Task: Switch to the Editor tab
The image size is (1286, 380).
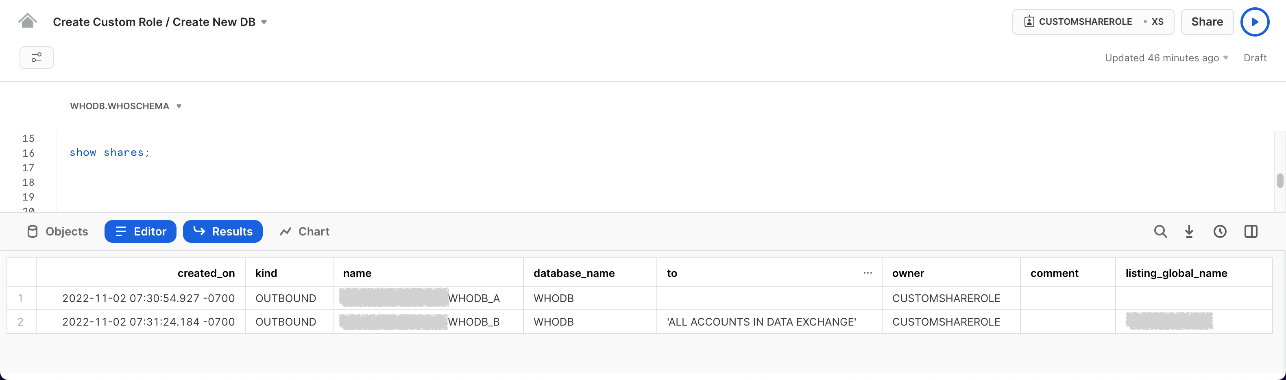Action: pos(140,231)
